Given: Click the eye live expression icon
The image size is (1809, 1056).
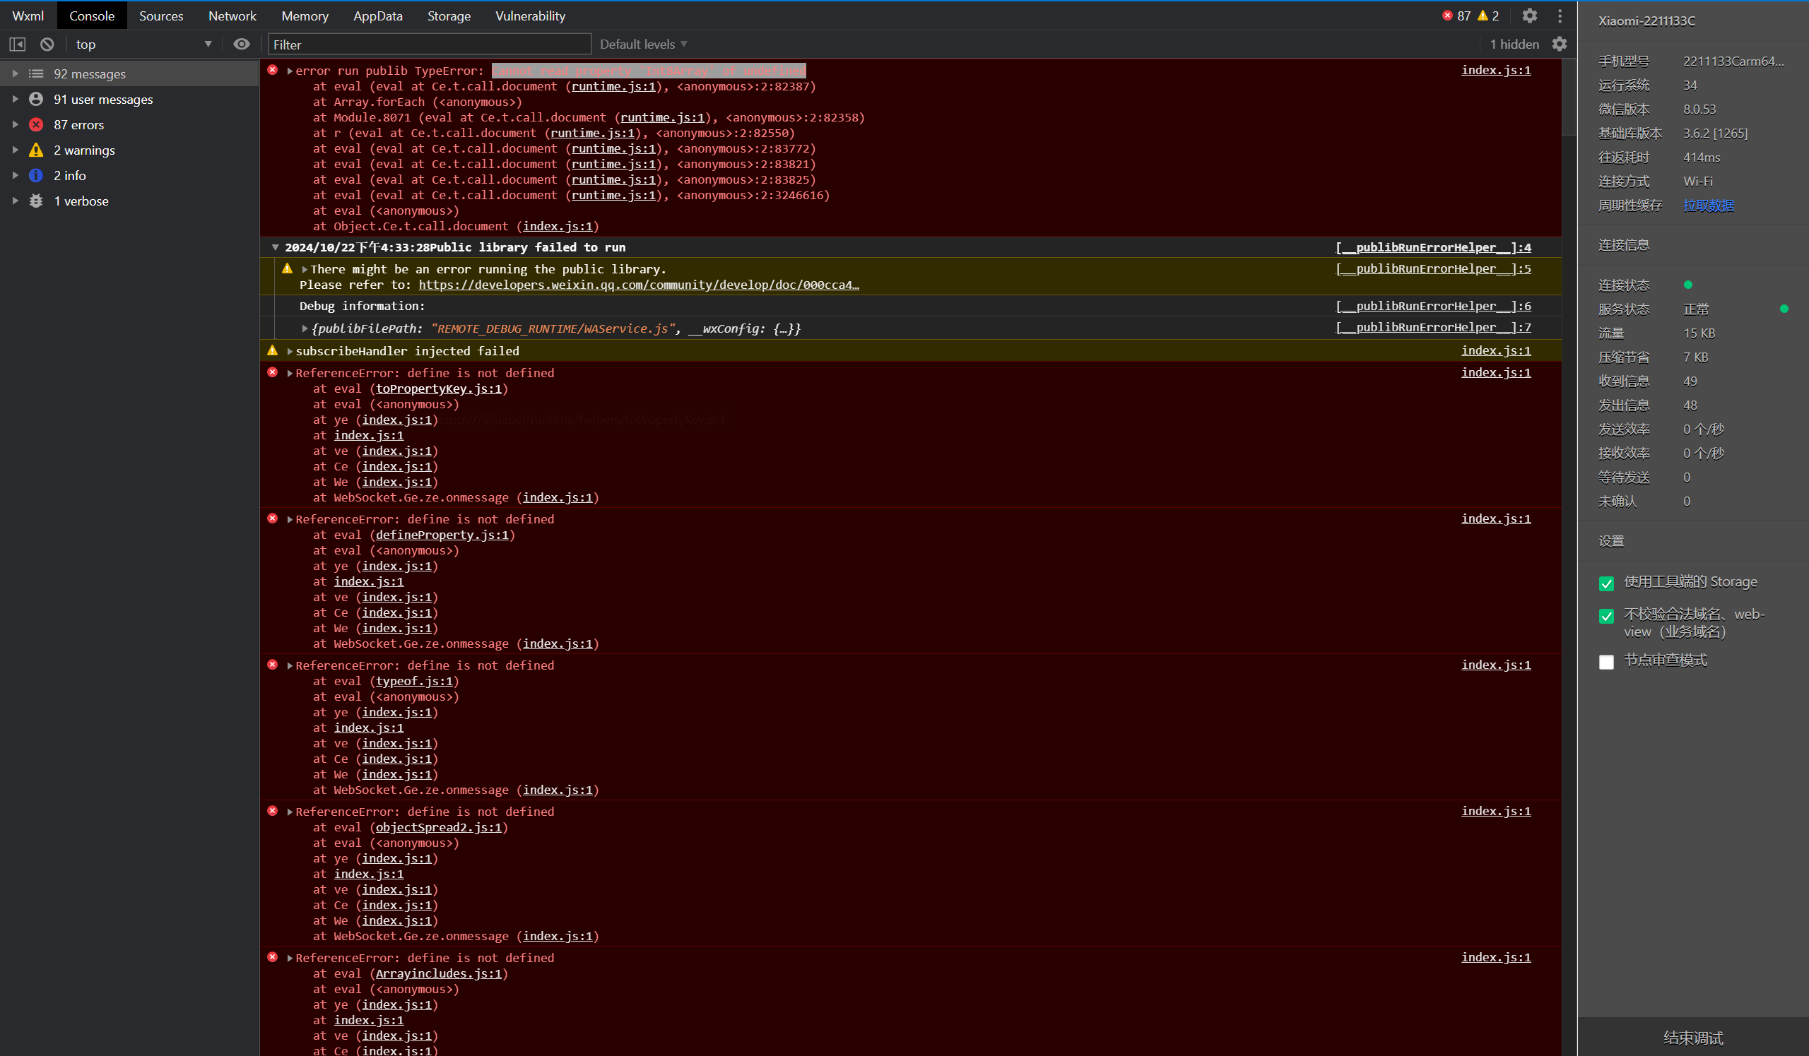Looking at the screenshot, I should pos(241,45).
